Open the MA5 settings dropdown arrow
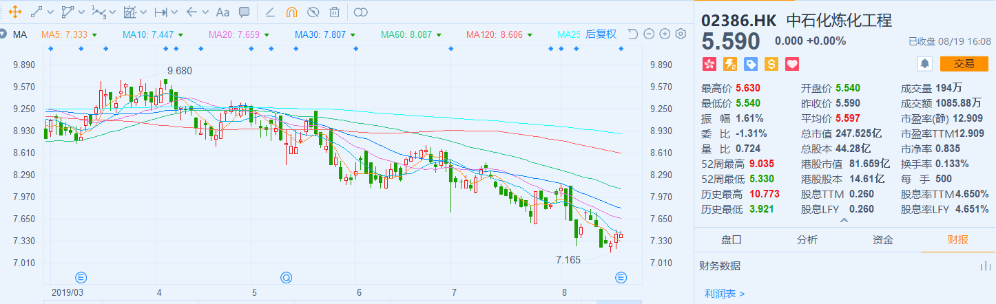The width and height of the screenshot is (996, 304). [94, 35]
